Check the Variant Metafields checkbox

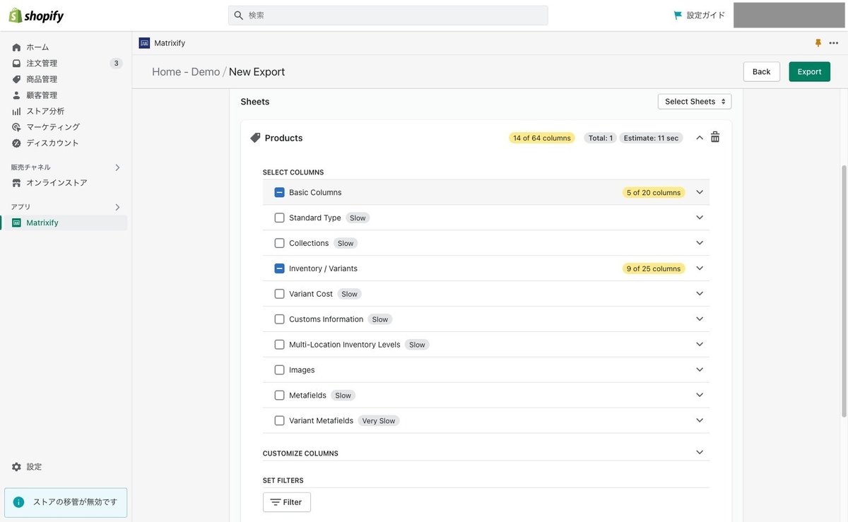(x=278, y=419)
